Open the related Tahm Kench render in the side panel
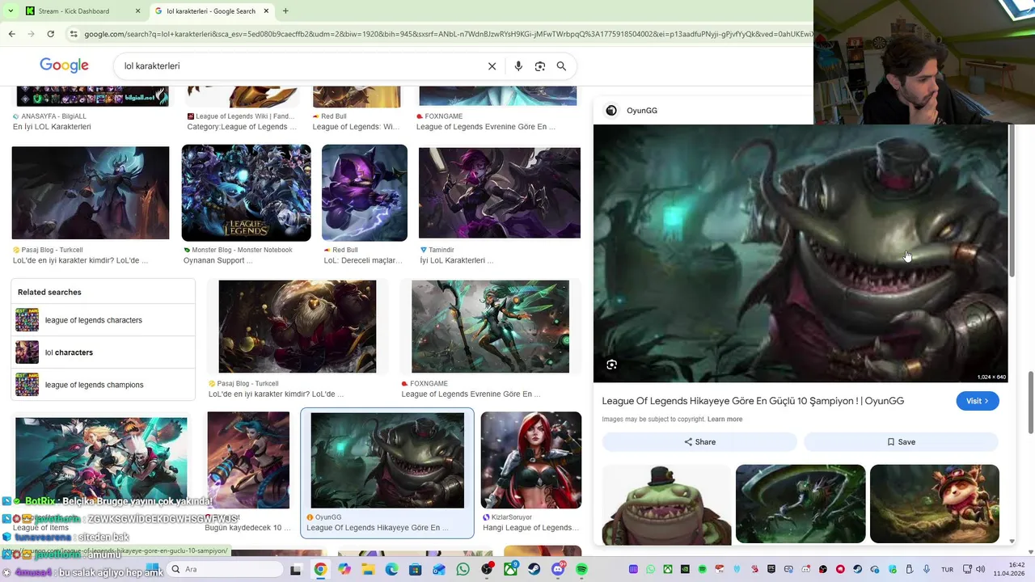 coord(667,504)
